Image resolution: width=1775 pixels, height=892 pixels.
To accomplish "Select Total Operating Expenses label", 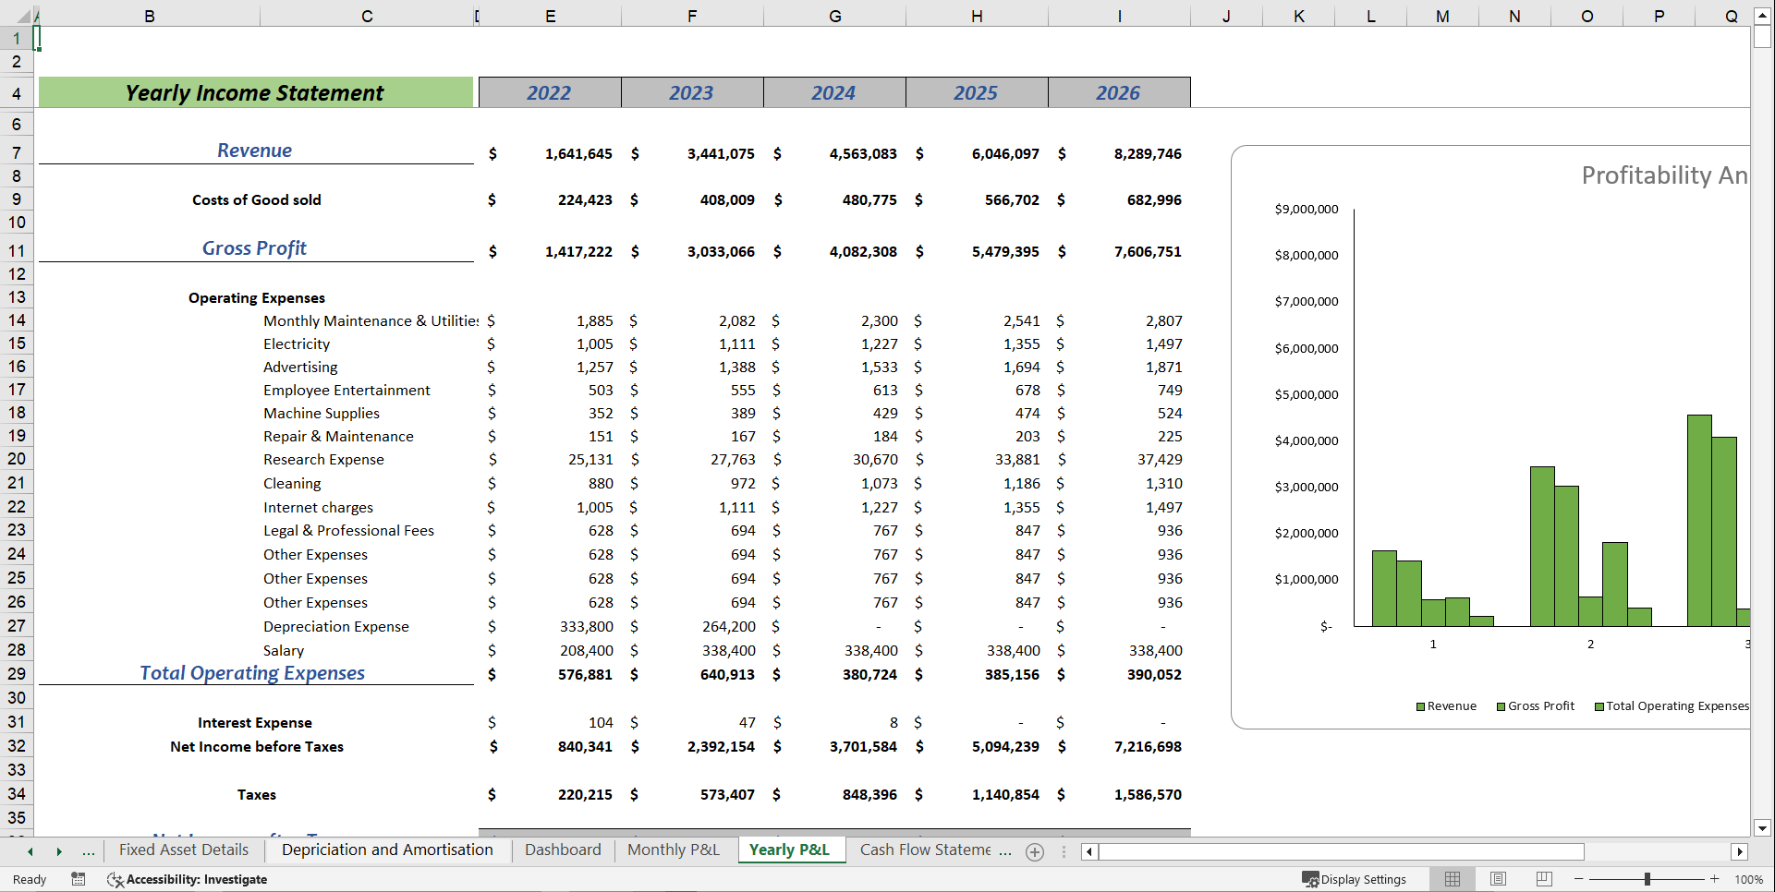I will 252,673.
